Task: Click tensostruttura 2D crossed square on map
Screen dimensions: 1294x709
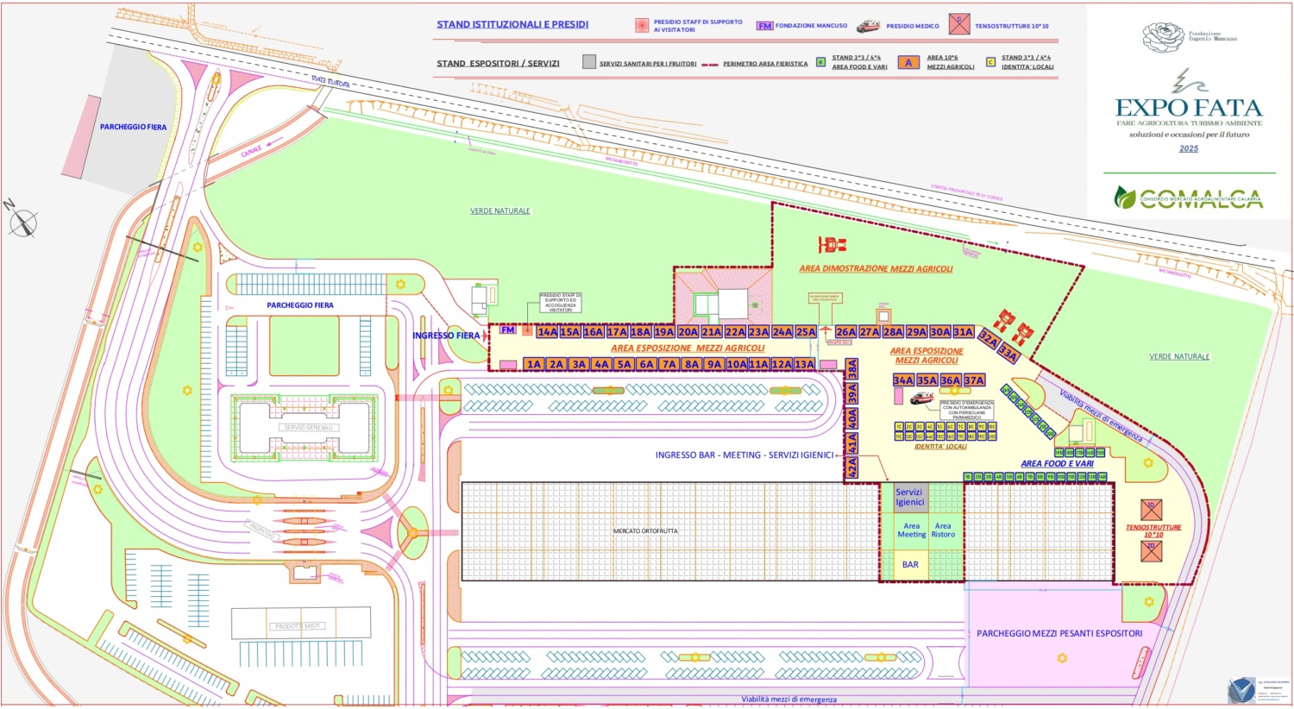Action: [1151, 549]
